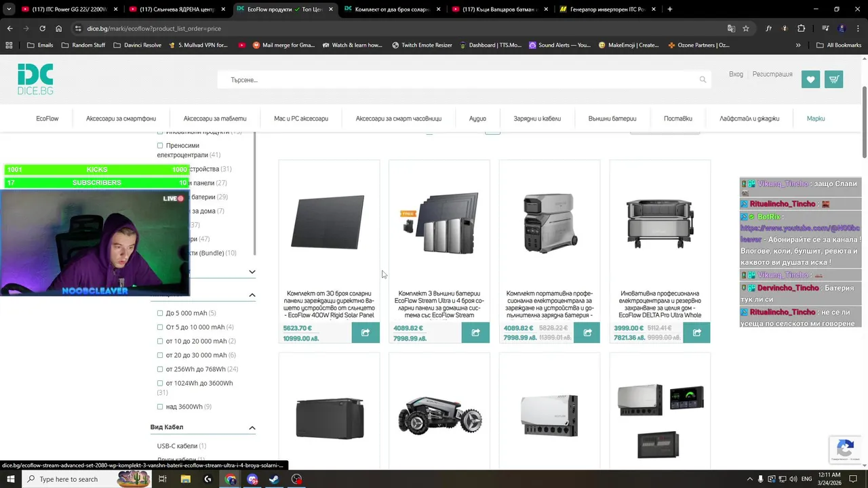
Task: Open File Explorer from taskbar
Action: 185,479
